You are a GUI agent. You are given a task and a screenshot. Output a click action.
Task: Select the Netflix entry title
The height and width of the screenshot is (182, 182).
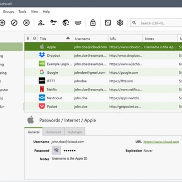(x=52, y=90)
